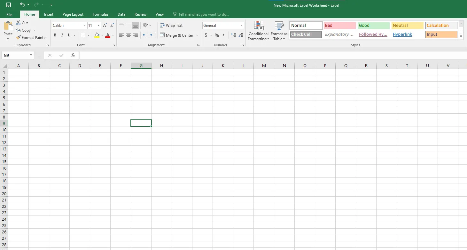Click the Tell me what you want search box
The height and width of the screenshot is (250, 467).
coord(201,14)
